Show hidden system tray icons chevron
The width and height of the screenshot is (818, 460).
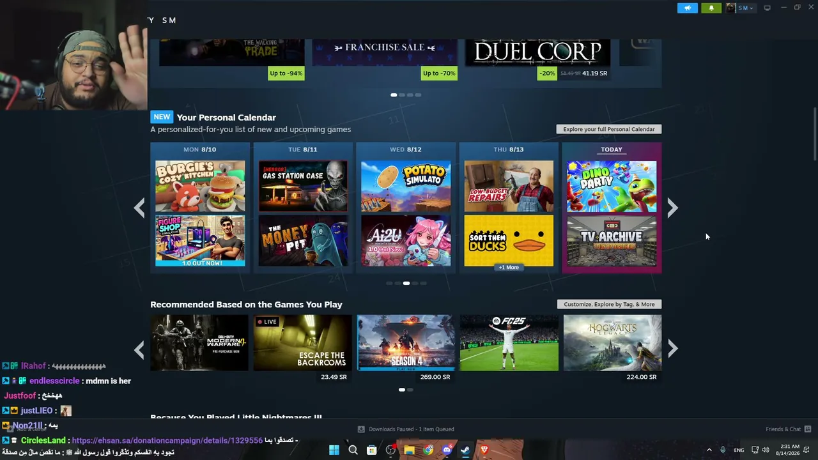[709, 450]
